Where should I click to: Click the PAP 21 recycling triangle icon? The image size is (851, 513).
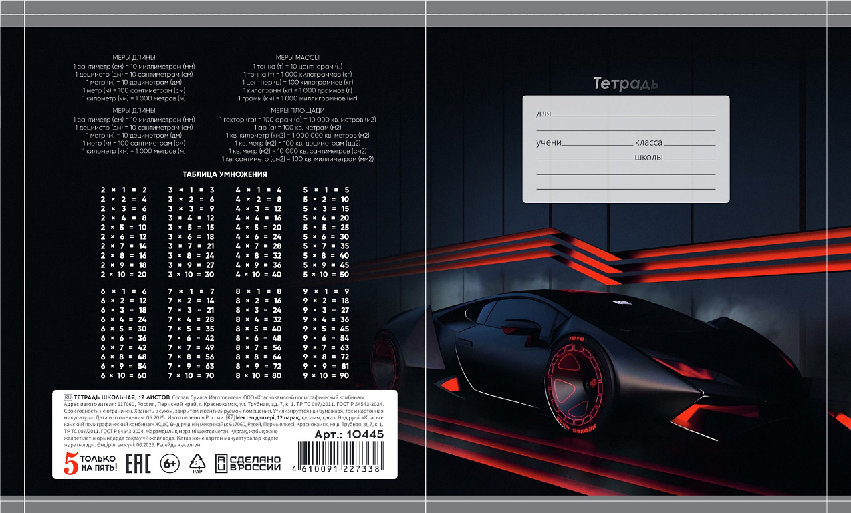click(x=198, y=462)
